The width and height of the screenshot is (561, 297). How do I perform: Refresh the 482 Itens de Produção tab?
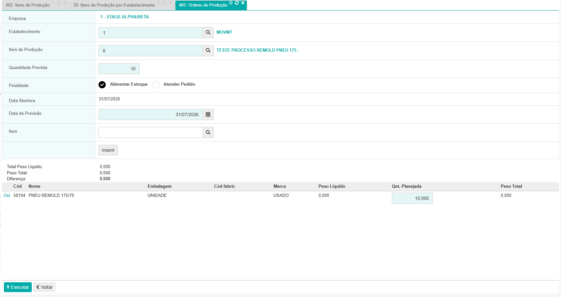pos(59,3)
